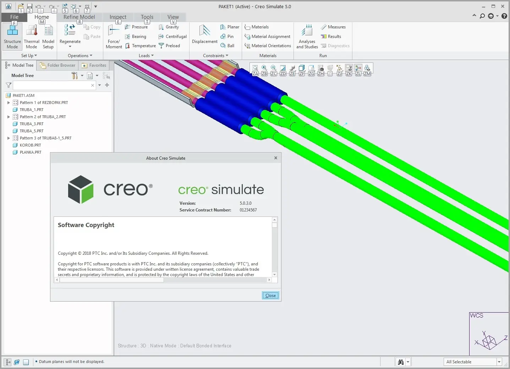Click the copyright text vertical scrollbar
The height and width of the screenshot is (369, 510).
[x=274, y=247]
